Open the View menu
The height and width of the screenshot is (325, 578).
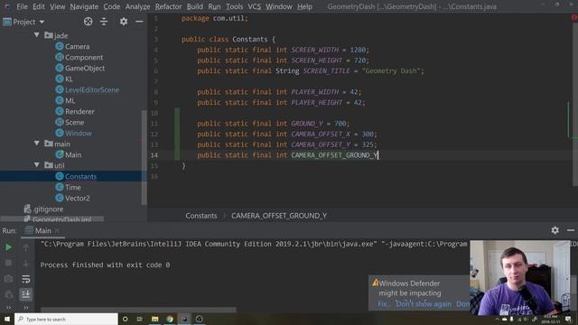point(58,6)
